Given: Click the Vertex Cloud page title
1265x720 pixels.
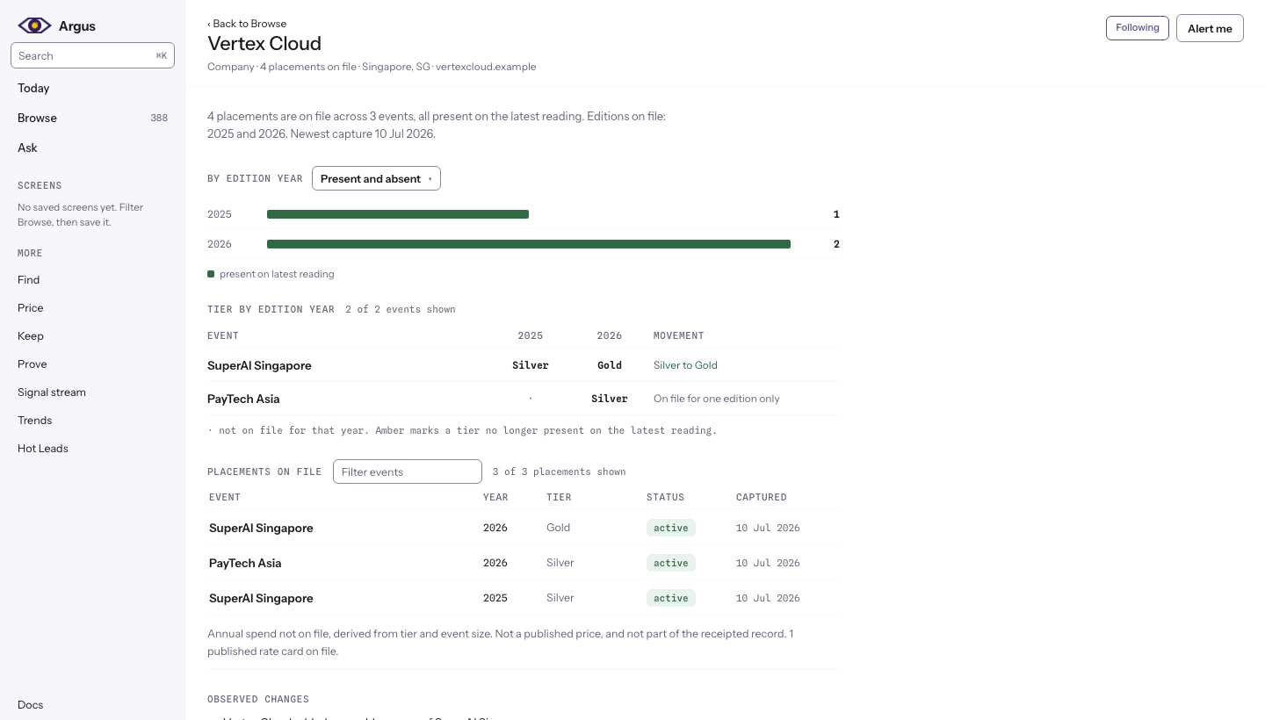Looking at the screenshot, I should point(264,43).
